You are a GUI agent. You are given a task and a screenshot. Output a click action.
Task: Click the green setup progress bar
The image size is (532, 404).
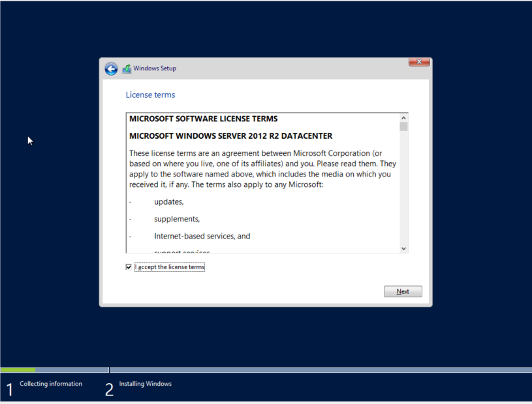coord(18,370)
